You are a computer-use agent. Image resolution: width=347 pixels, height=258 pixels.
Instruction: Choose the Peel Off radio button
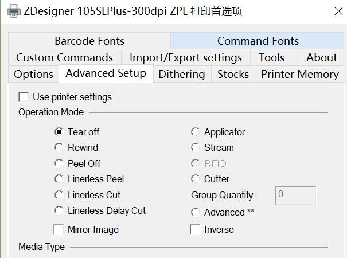[x=59, y=163]
